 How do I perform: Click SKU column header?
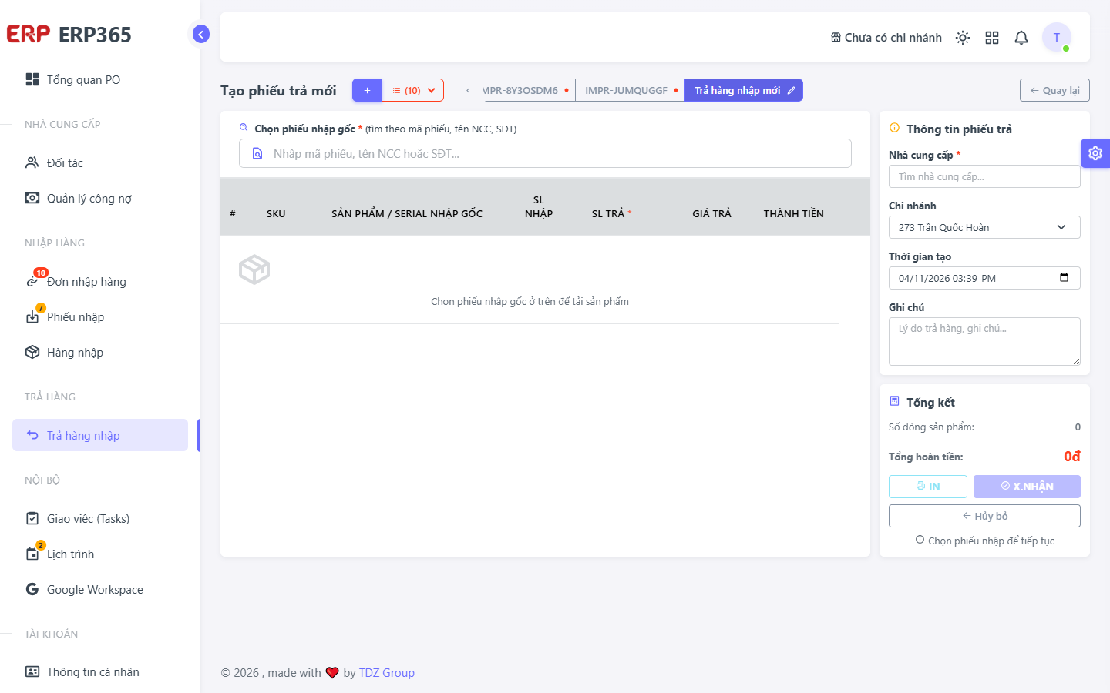pos(276,213)
